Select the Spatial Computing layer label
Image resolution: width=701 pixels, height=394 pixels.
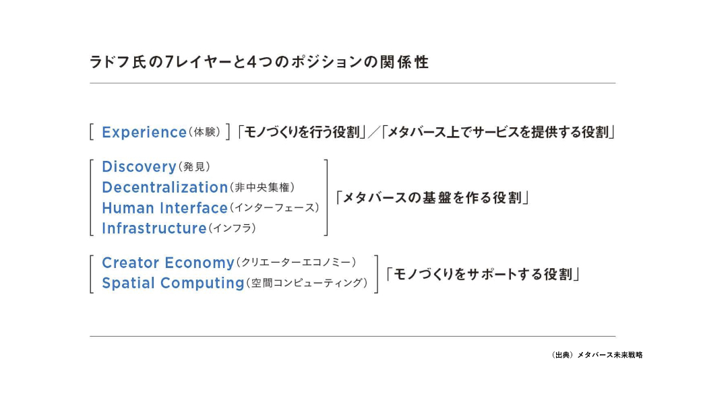coord(173,284)
